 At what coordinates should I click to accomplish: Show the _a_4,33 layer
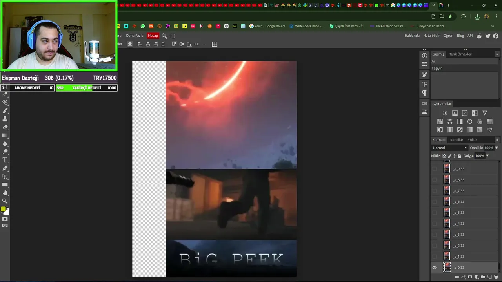click(434, 224)
